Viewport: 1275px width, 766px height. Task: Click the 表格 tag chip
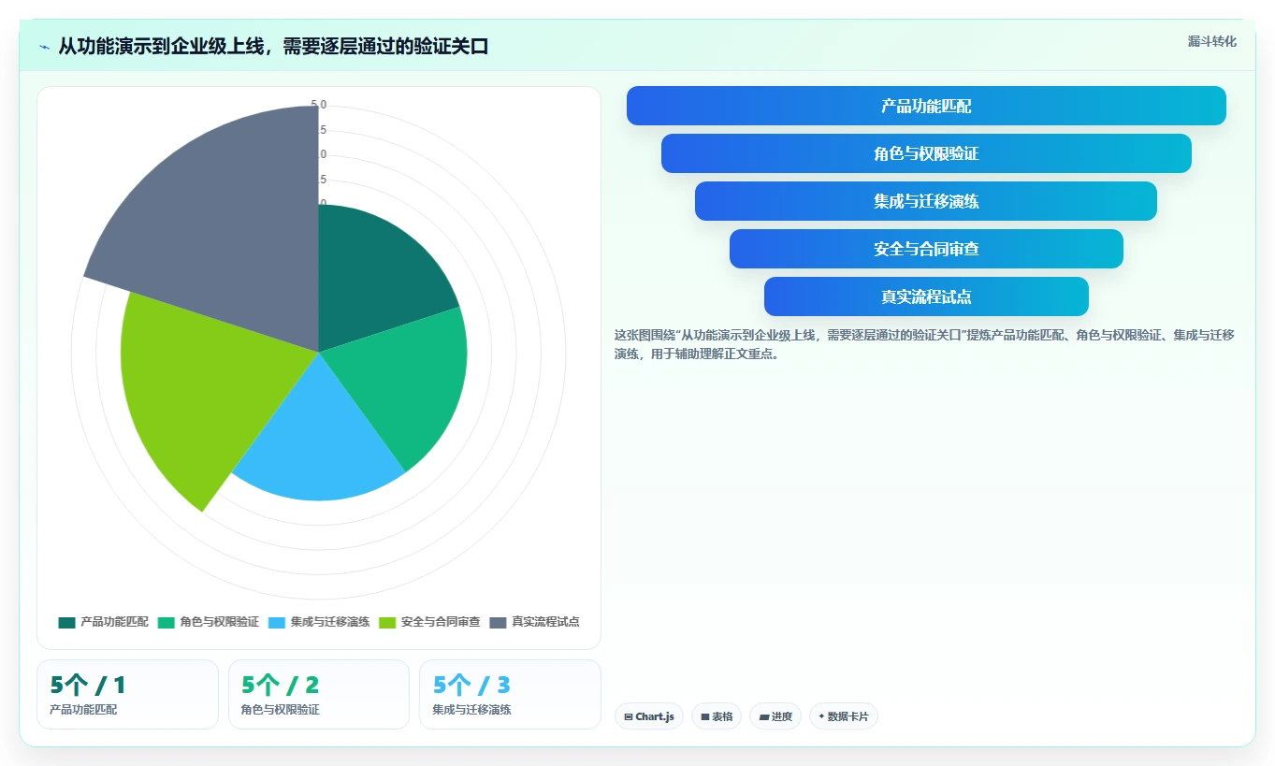pos(717,716)
